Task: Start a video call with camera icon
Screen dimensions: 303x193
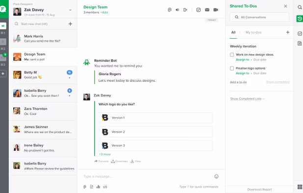Action: (216, 10)
